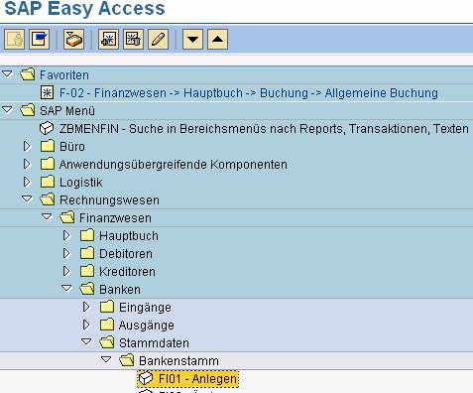The height and width of the screenshot is (393, 473).
Task: Expand Anwendungsübergreifende Komponenten arrow
Action: point(27,164)
